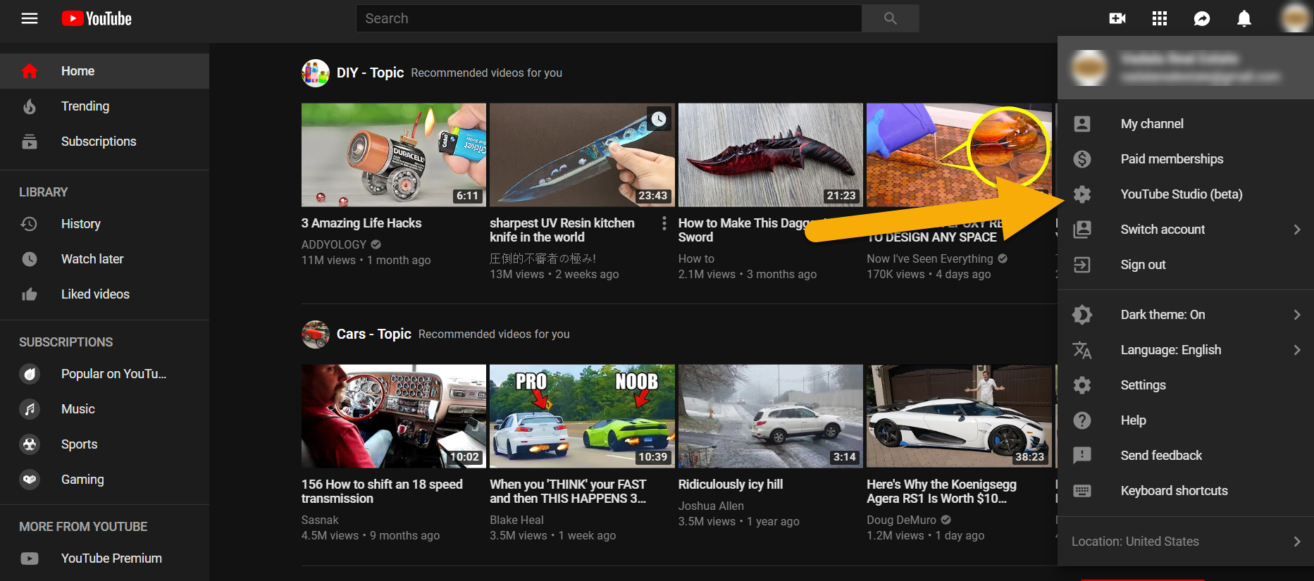Click 'Blake Heal' channel name
Image resolution: width=1314 pixels, height=581 pixels.
516,520
